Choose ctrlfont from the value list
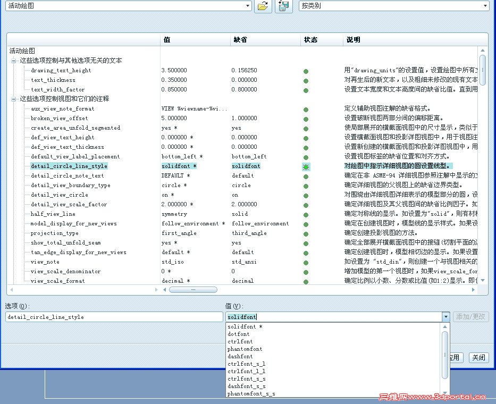 coord(240,341)
